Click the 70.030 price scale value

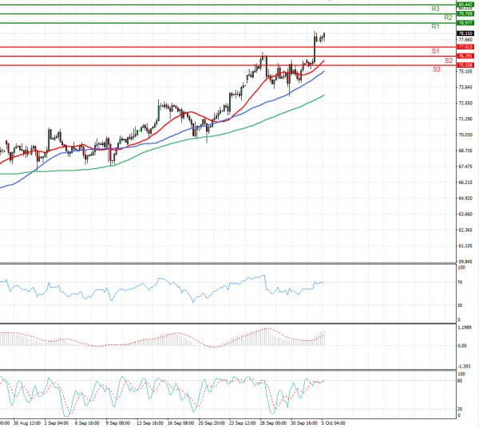click(465, 135)
